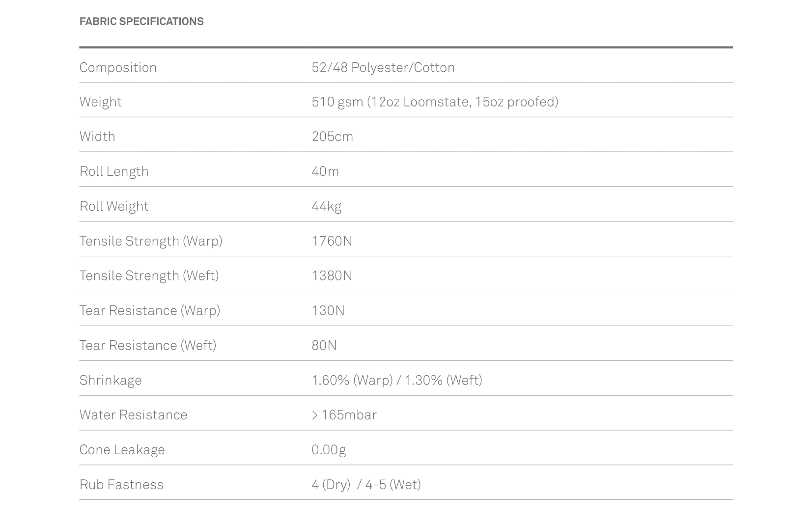Click the FABRIC SPECIFICATIONS heading
The width and height of the screenshot is (812, 522).
point(141,22)
